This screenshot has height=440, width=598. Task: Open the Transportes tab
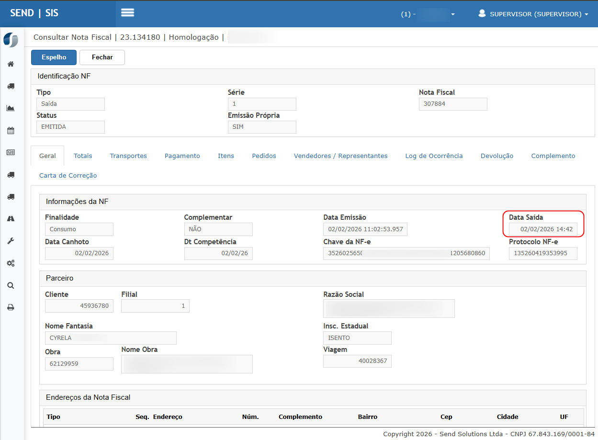128,156
